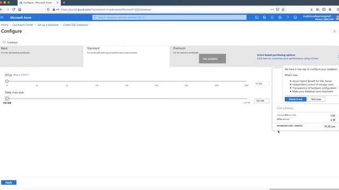Focus the Azure search resources box
The height and width of the screenshot is (190, 339).
[169, 17]
